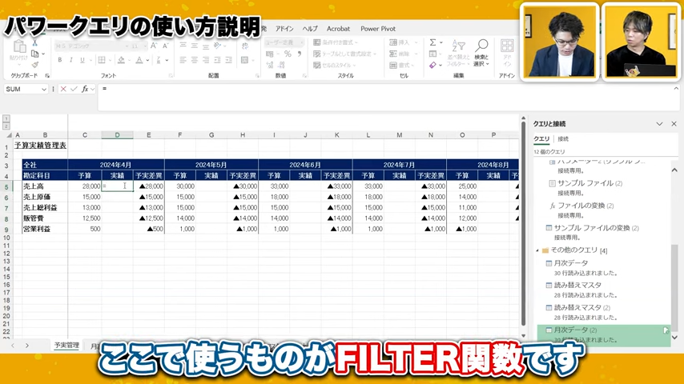
Task: Open Format as Table menu
Action: 344,54
